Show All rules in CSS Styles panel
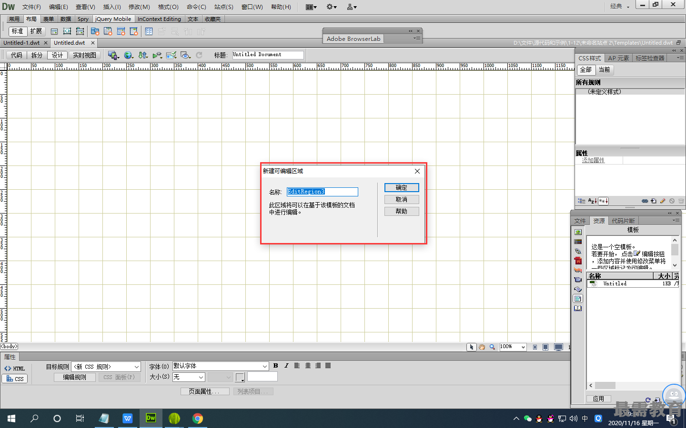686x428 pixels. 586,70
